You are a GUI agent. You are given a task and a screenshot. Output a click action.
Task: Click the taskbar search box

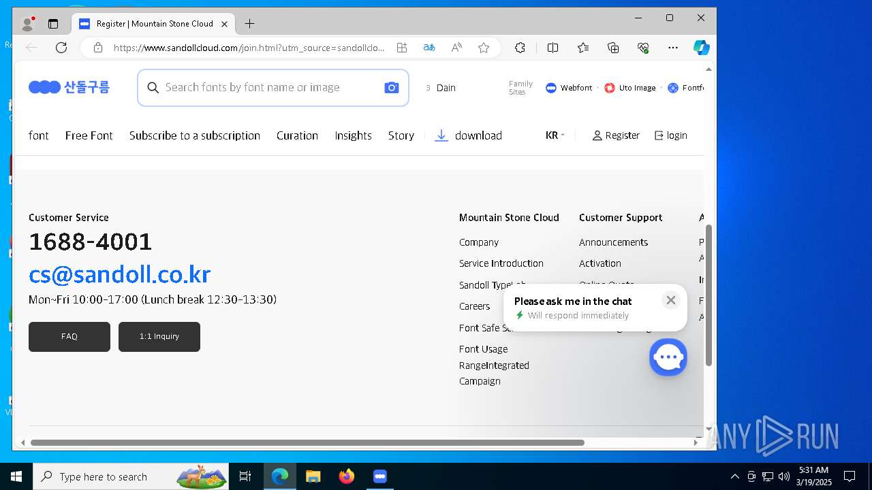pos(132,476)
